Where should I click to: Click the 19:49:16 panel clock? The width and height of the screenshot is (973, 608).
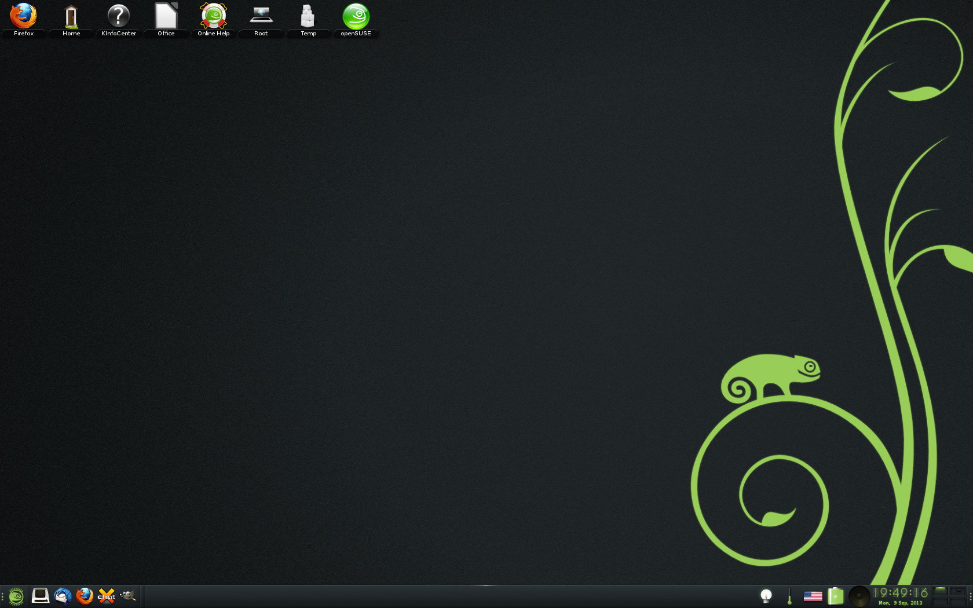click(x=900, y=593)
